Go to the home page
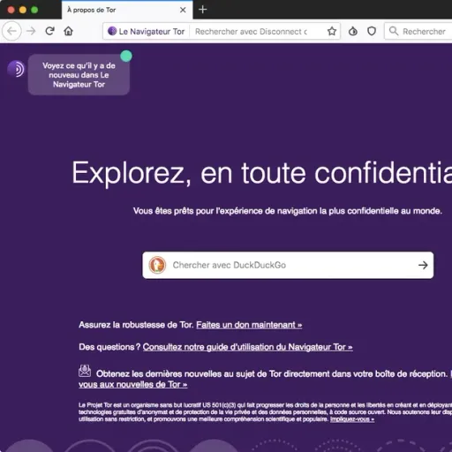Viewport: 452px width, 452px height. tap(69, 31)
